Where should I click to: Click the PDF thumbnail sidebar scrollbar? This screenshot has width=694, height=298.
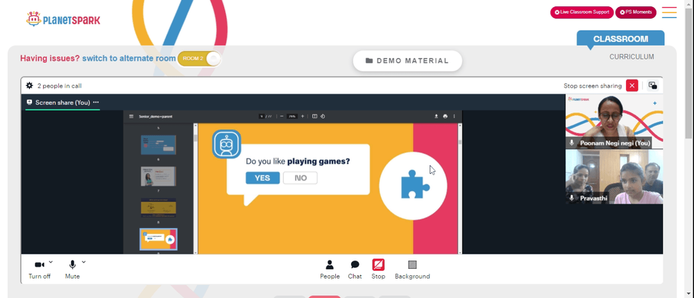[x=195, y=138]
